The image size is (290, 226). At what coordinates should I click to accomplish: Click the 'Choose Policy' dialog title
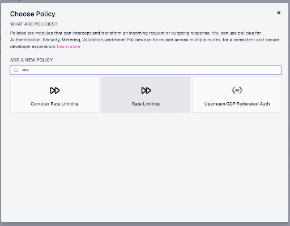pyautogui.click(x=33, y=14)
